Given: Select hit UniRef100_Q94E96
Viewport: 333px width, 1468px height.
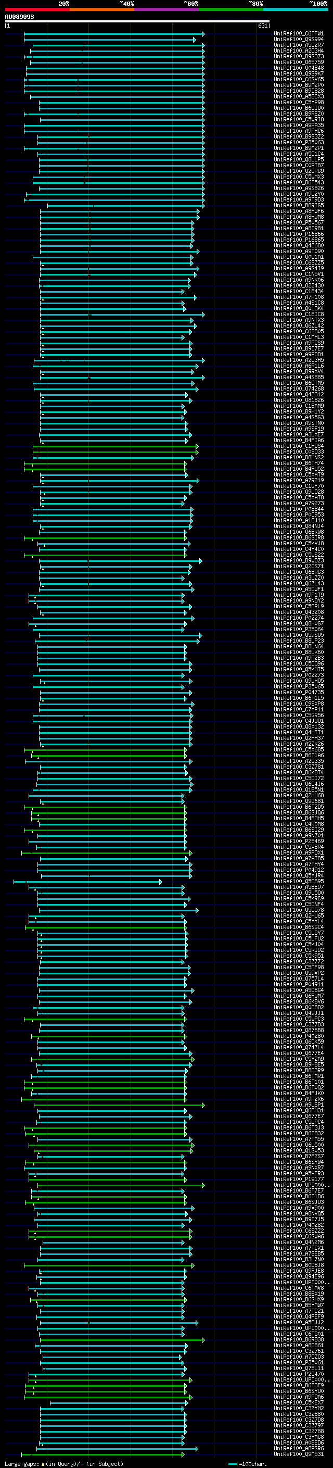Looking at the screenshot, I should click(299, 1276).
